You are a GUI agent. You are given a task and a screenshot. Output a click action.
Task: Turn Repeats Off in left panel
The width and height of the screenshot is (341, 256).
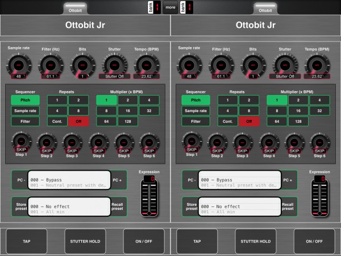(78, 122)
